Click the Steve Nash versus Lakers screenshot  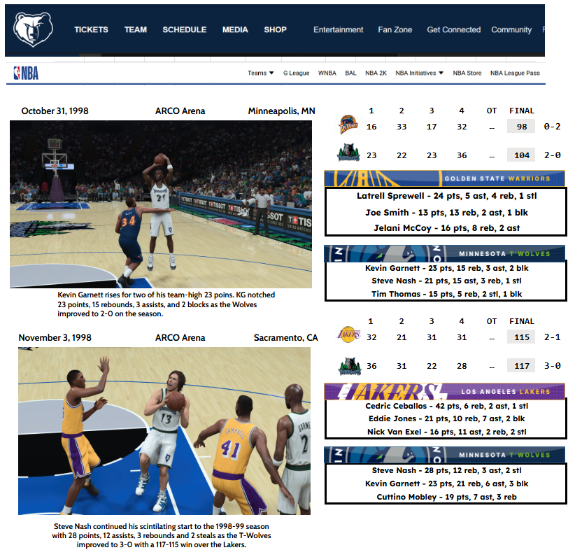[164, 431]
